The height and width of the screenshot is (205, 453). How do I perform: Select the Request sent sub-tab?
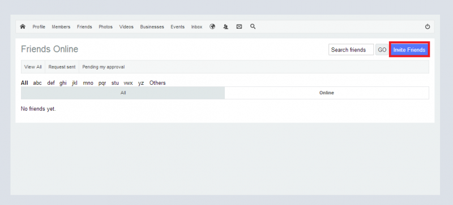pyautogui.click(x=62, y=67)
